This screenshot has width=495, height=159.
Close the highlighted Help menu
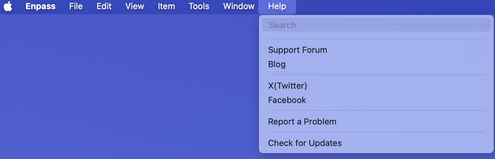(x=277, y=7)
